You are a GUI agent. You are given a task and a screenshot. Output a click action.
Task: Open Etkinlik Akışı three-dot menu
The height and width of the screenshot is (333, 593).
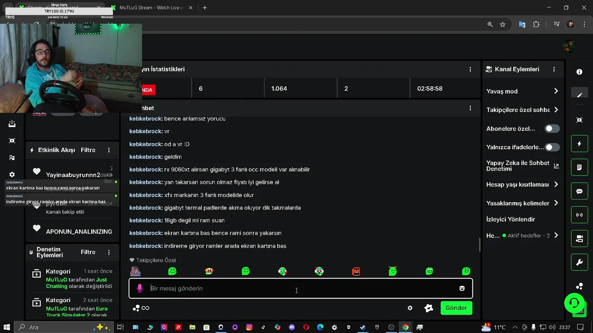point(109,150)
